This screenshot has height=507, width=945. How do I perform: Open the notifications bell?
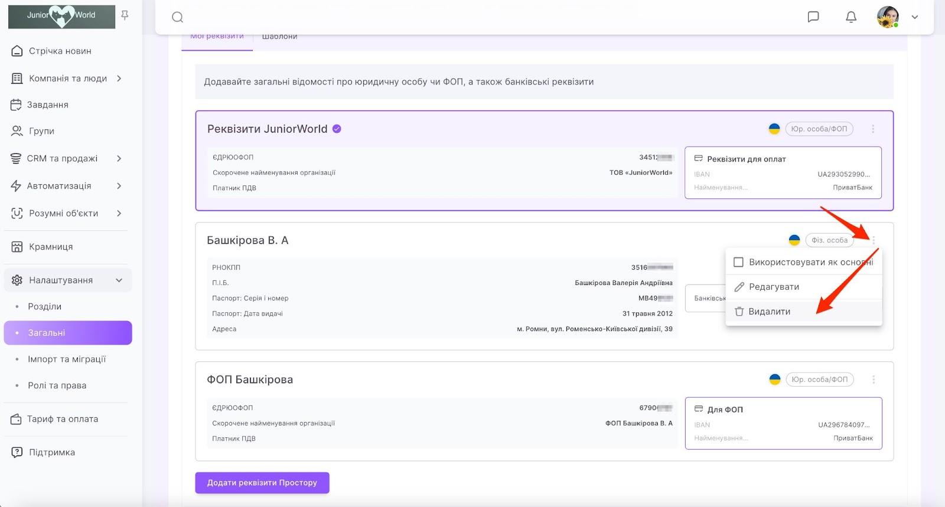851,17
